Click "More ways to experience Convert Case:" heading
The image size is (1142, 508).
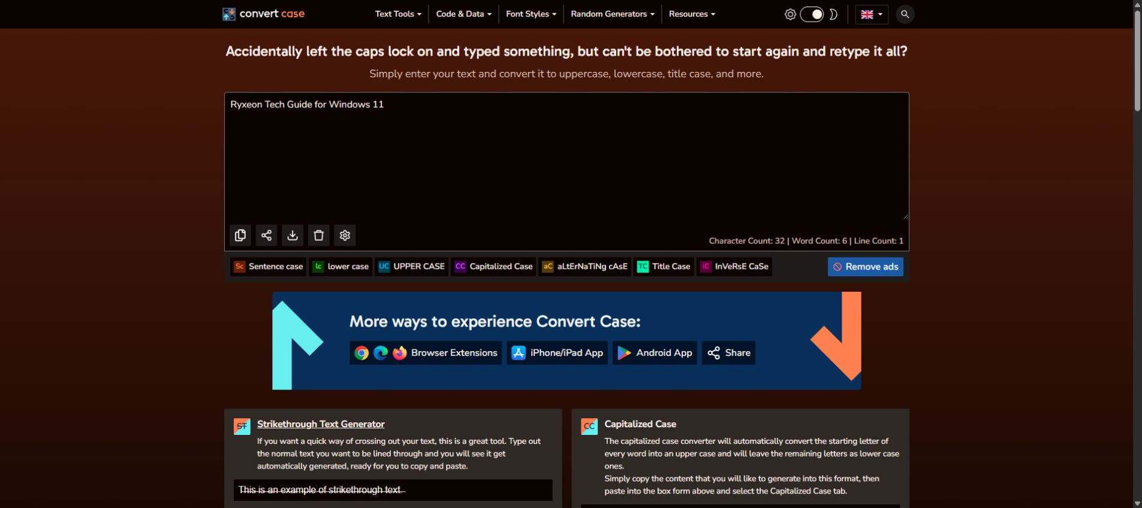[x=495, y=322]
